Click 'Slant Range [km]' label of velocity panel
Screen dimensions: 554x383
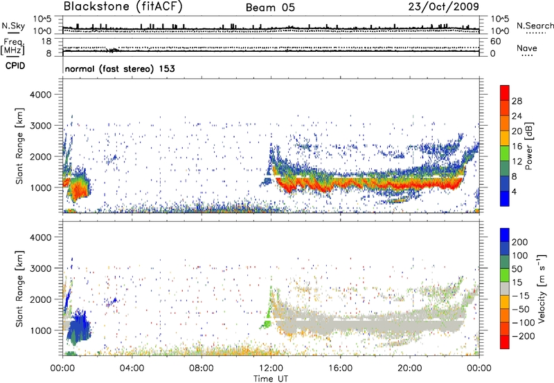point(19,288)
